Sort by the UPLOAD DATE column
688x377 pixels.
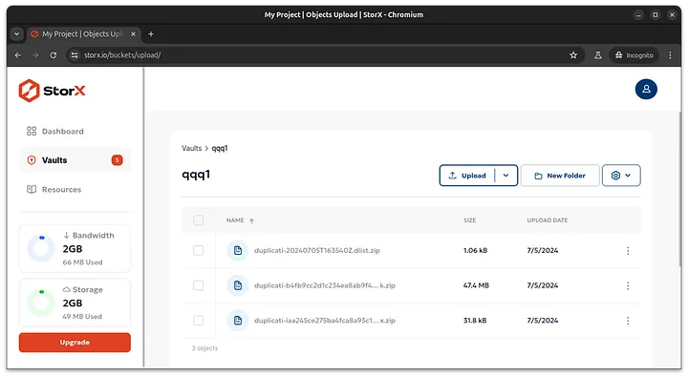pyautogui.click(x=548, y=220)
